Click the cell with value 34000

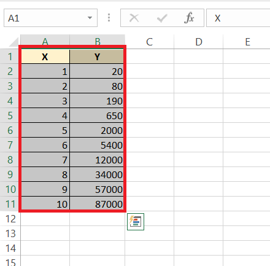tap(97, 174)
